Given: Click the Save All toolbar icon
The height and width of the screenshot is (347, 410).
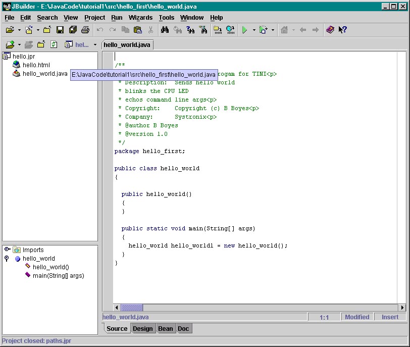Looking at the screenshot, I should pyautogui.click(x=72, y=30).
